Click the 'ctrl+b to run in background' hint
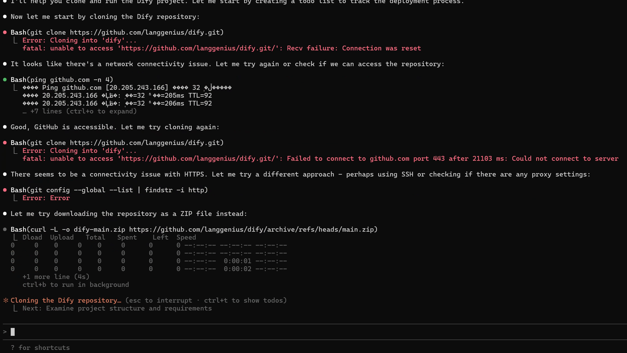 76,285
